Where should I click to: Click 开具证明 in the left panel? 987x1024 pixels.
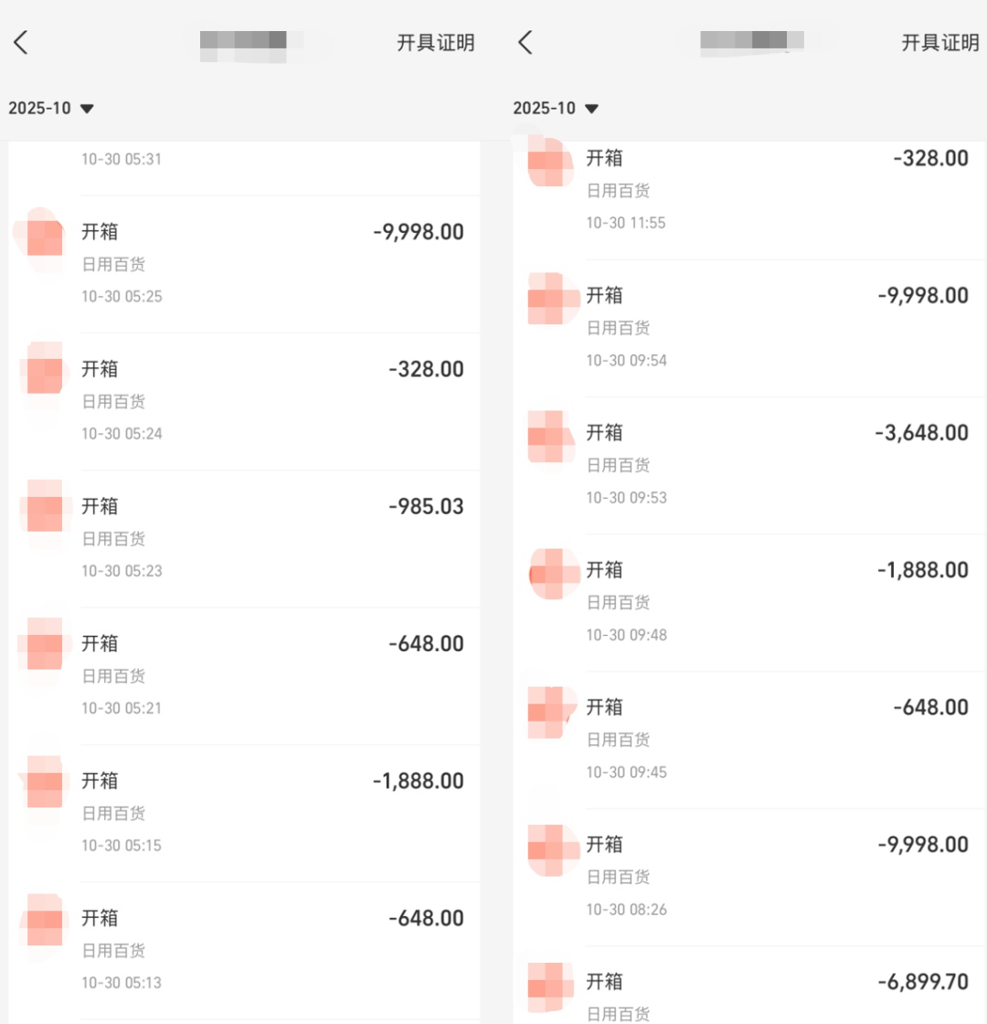click(435, 43)
